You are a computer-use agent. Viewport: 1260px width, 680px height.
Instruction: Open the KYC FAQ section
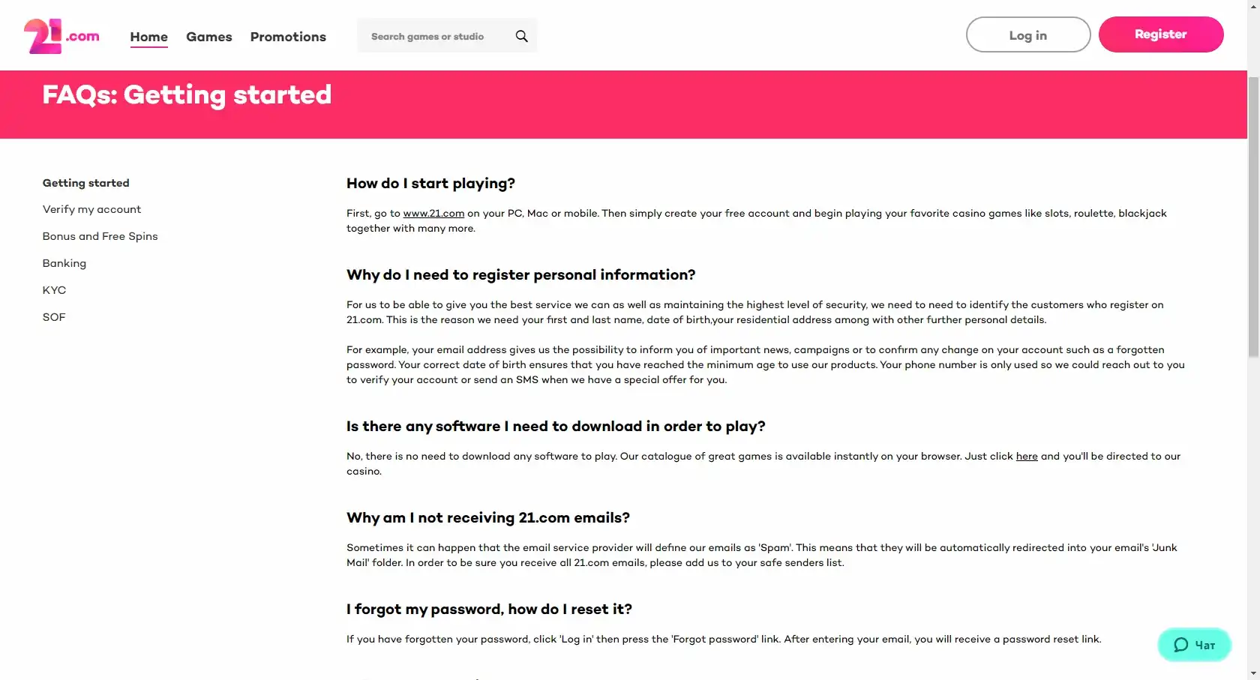54,290
